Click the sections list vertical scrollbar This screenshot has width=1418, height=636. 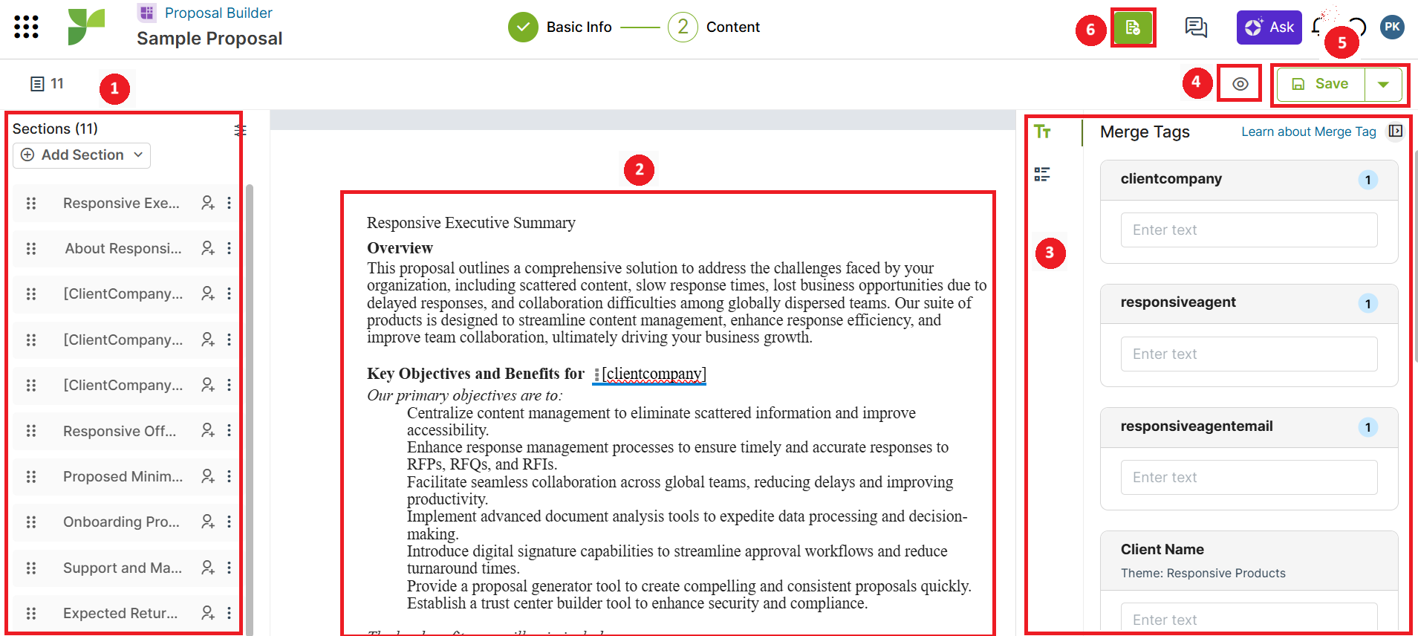(x=250, y=409)
